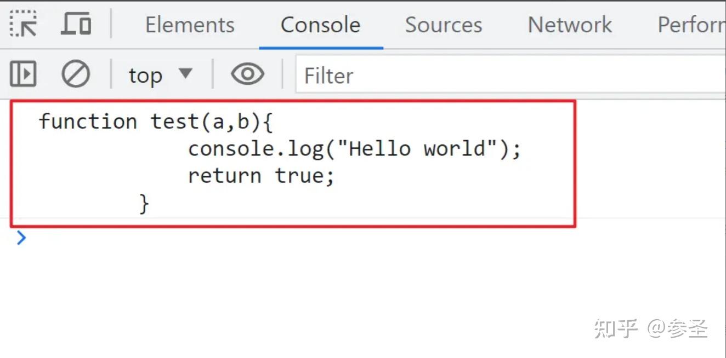
Task: Open the top frame context dropdown
Action: point(159,73)
